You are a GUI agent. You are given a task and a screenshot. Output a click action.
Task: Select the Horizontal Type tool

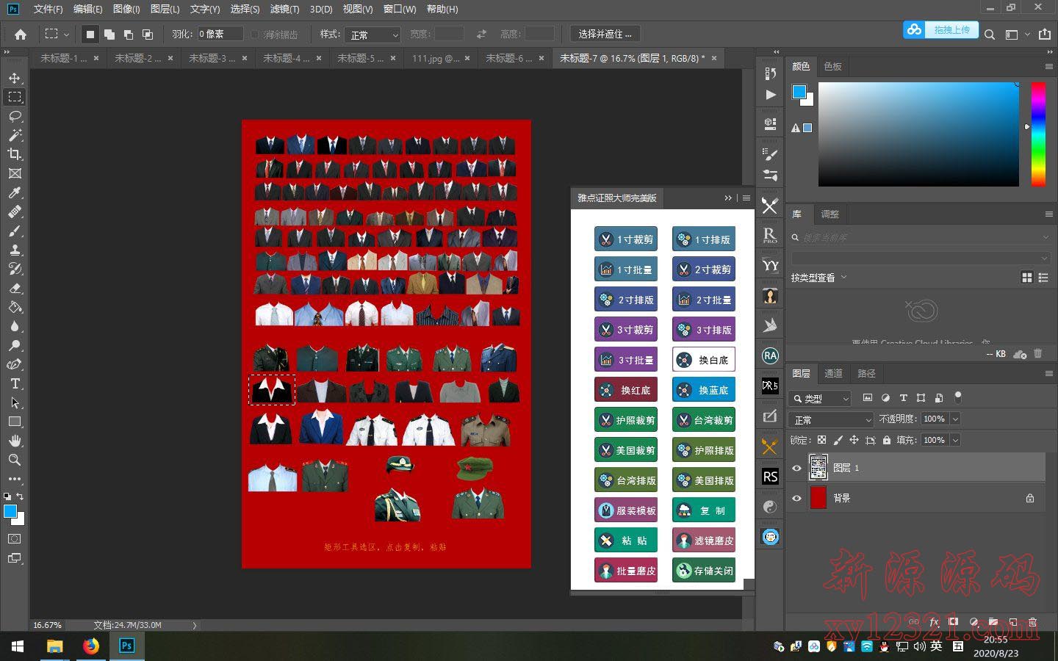tap(15, 383)
